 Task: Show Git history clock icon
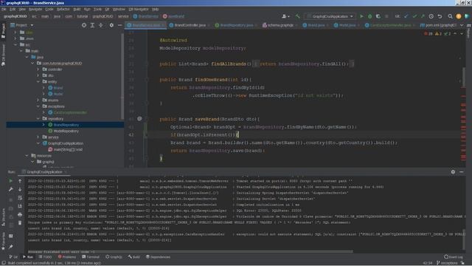click(431, 16)
